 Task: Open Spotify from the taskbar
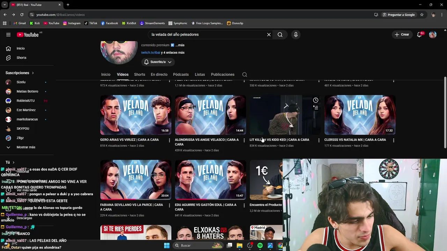pyautogui.click(x=260, y=245)
